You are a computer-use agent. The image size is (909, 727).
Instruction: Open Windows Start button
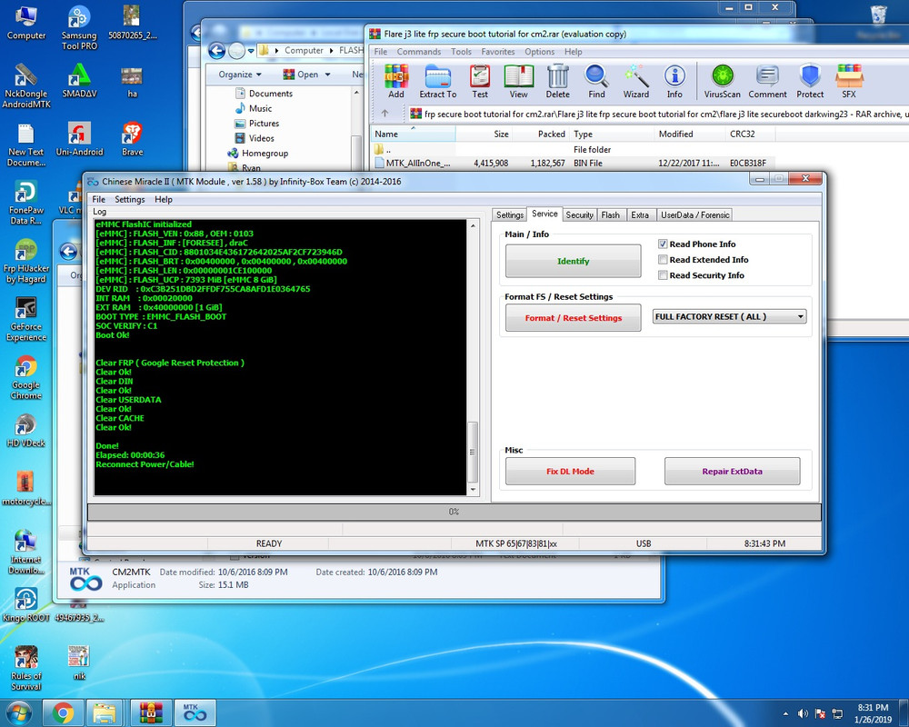[19, 712]
